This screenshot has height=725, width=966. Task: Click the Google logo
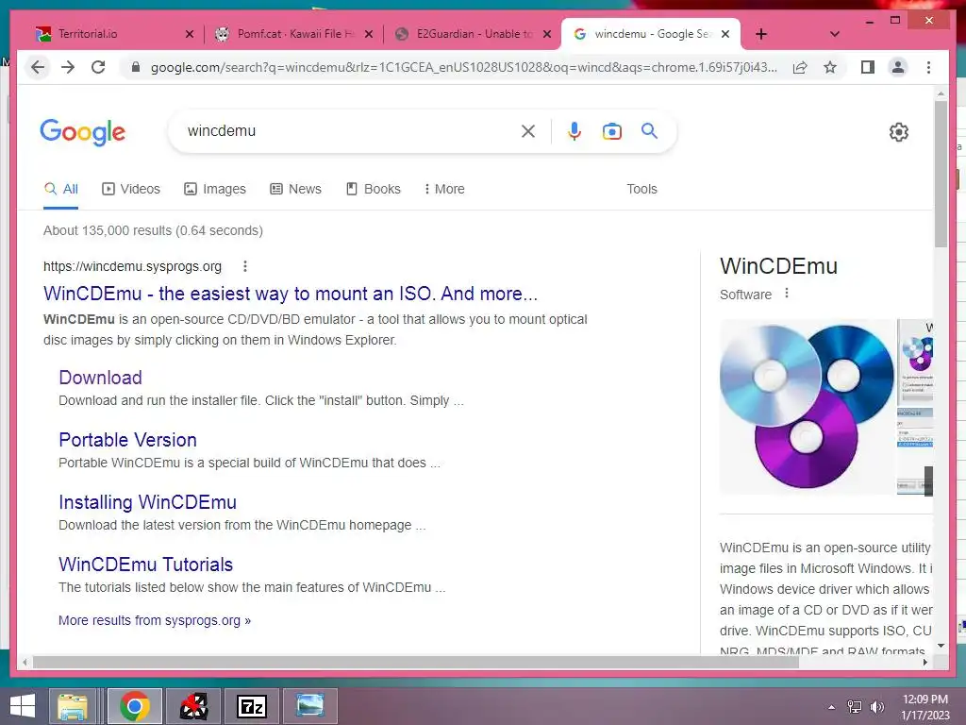click(83, 132)
